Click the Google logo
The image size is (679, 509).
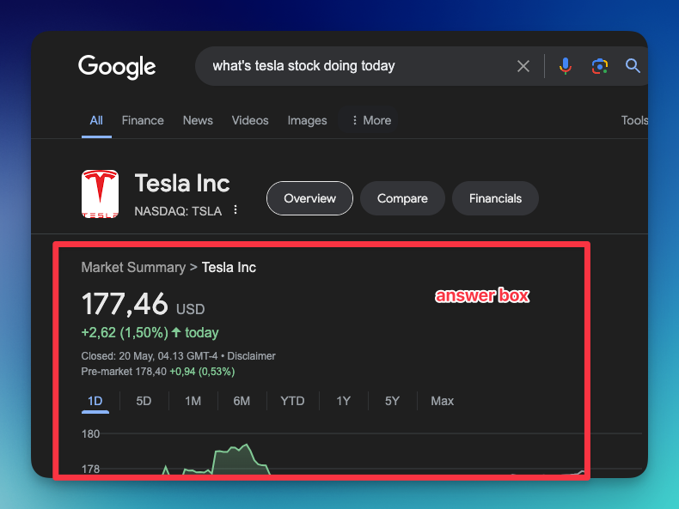coord(117,67)
